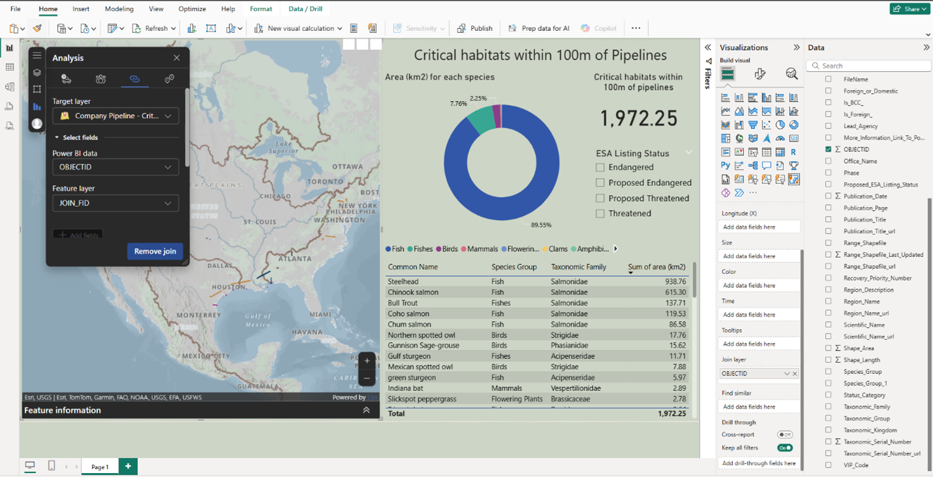Viewport: 933px width, 477px height.
Task: Click the Copilot button in the toolbar
Action: [598, 28]
